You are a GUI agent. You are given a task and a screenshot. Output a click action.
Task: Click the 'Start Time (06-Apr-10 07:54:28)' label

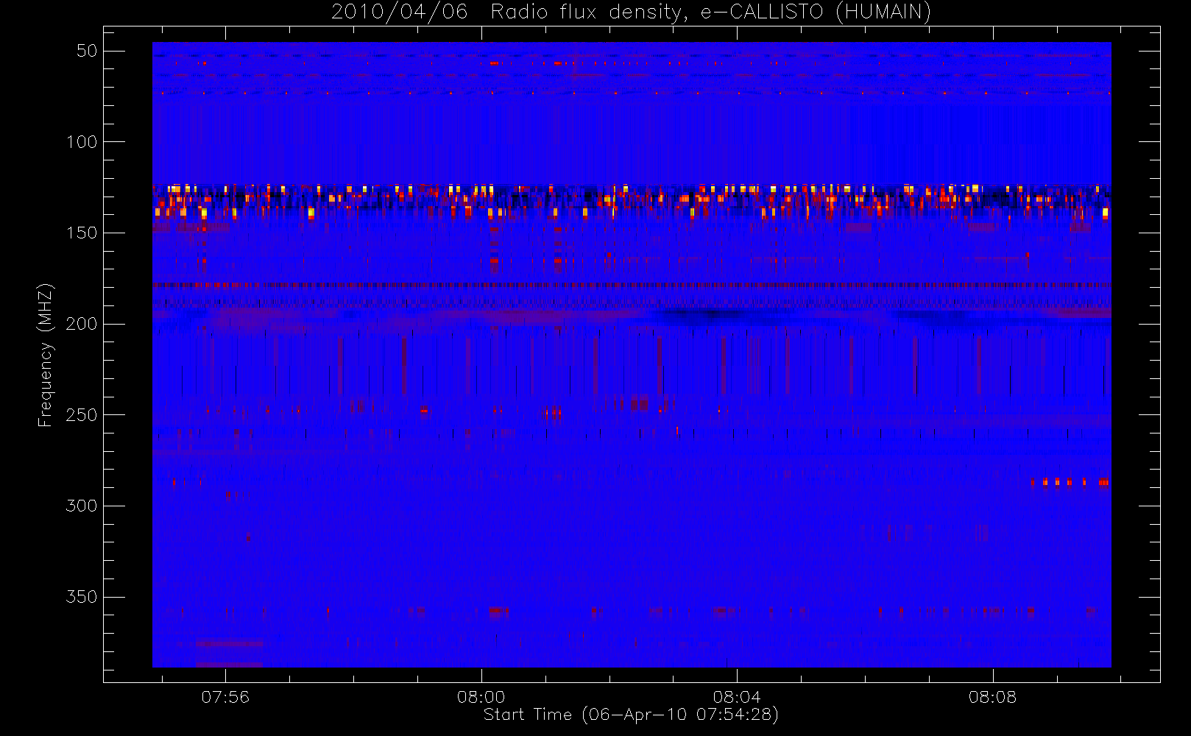pyautogui.click(x=631, y=714)
